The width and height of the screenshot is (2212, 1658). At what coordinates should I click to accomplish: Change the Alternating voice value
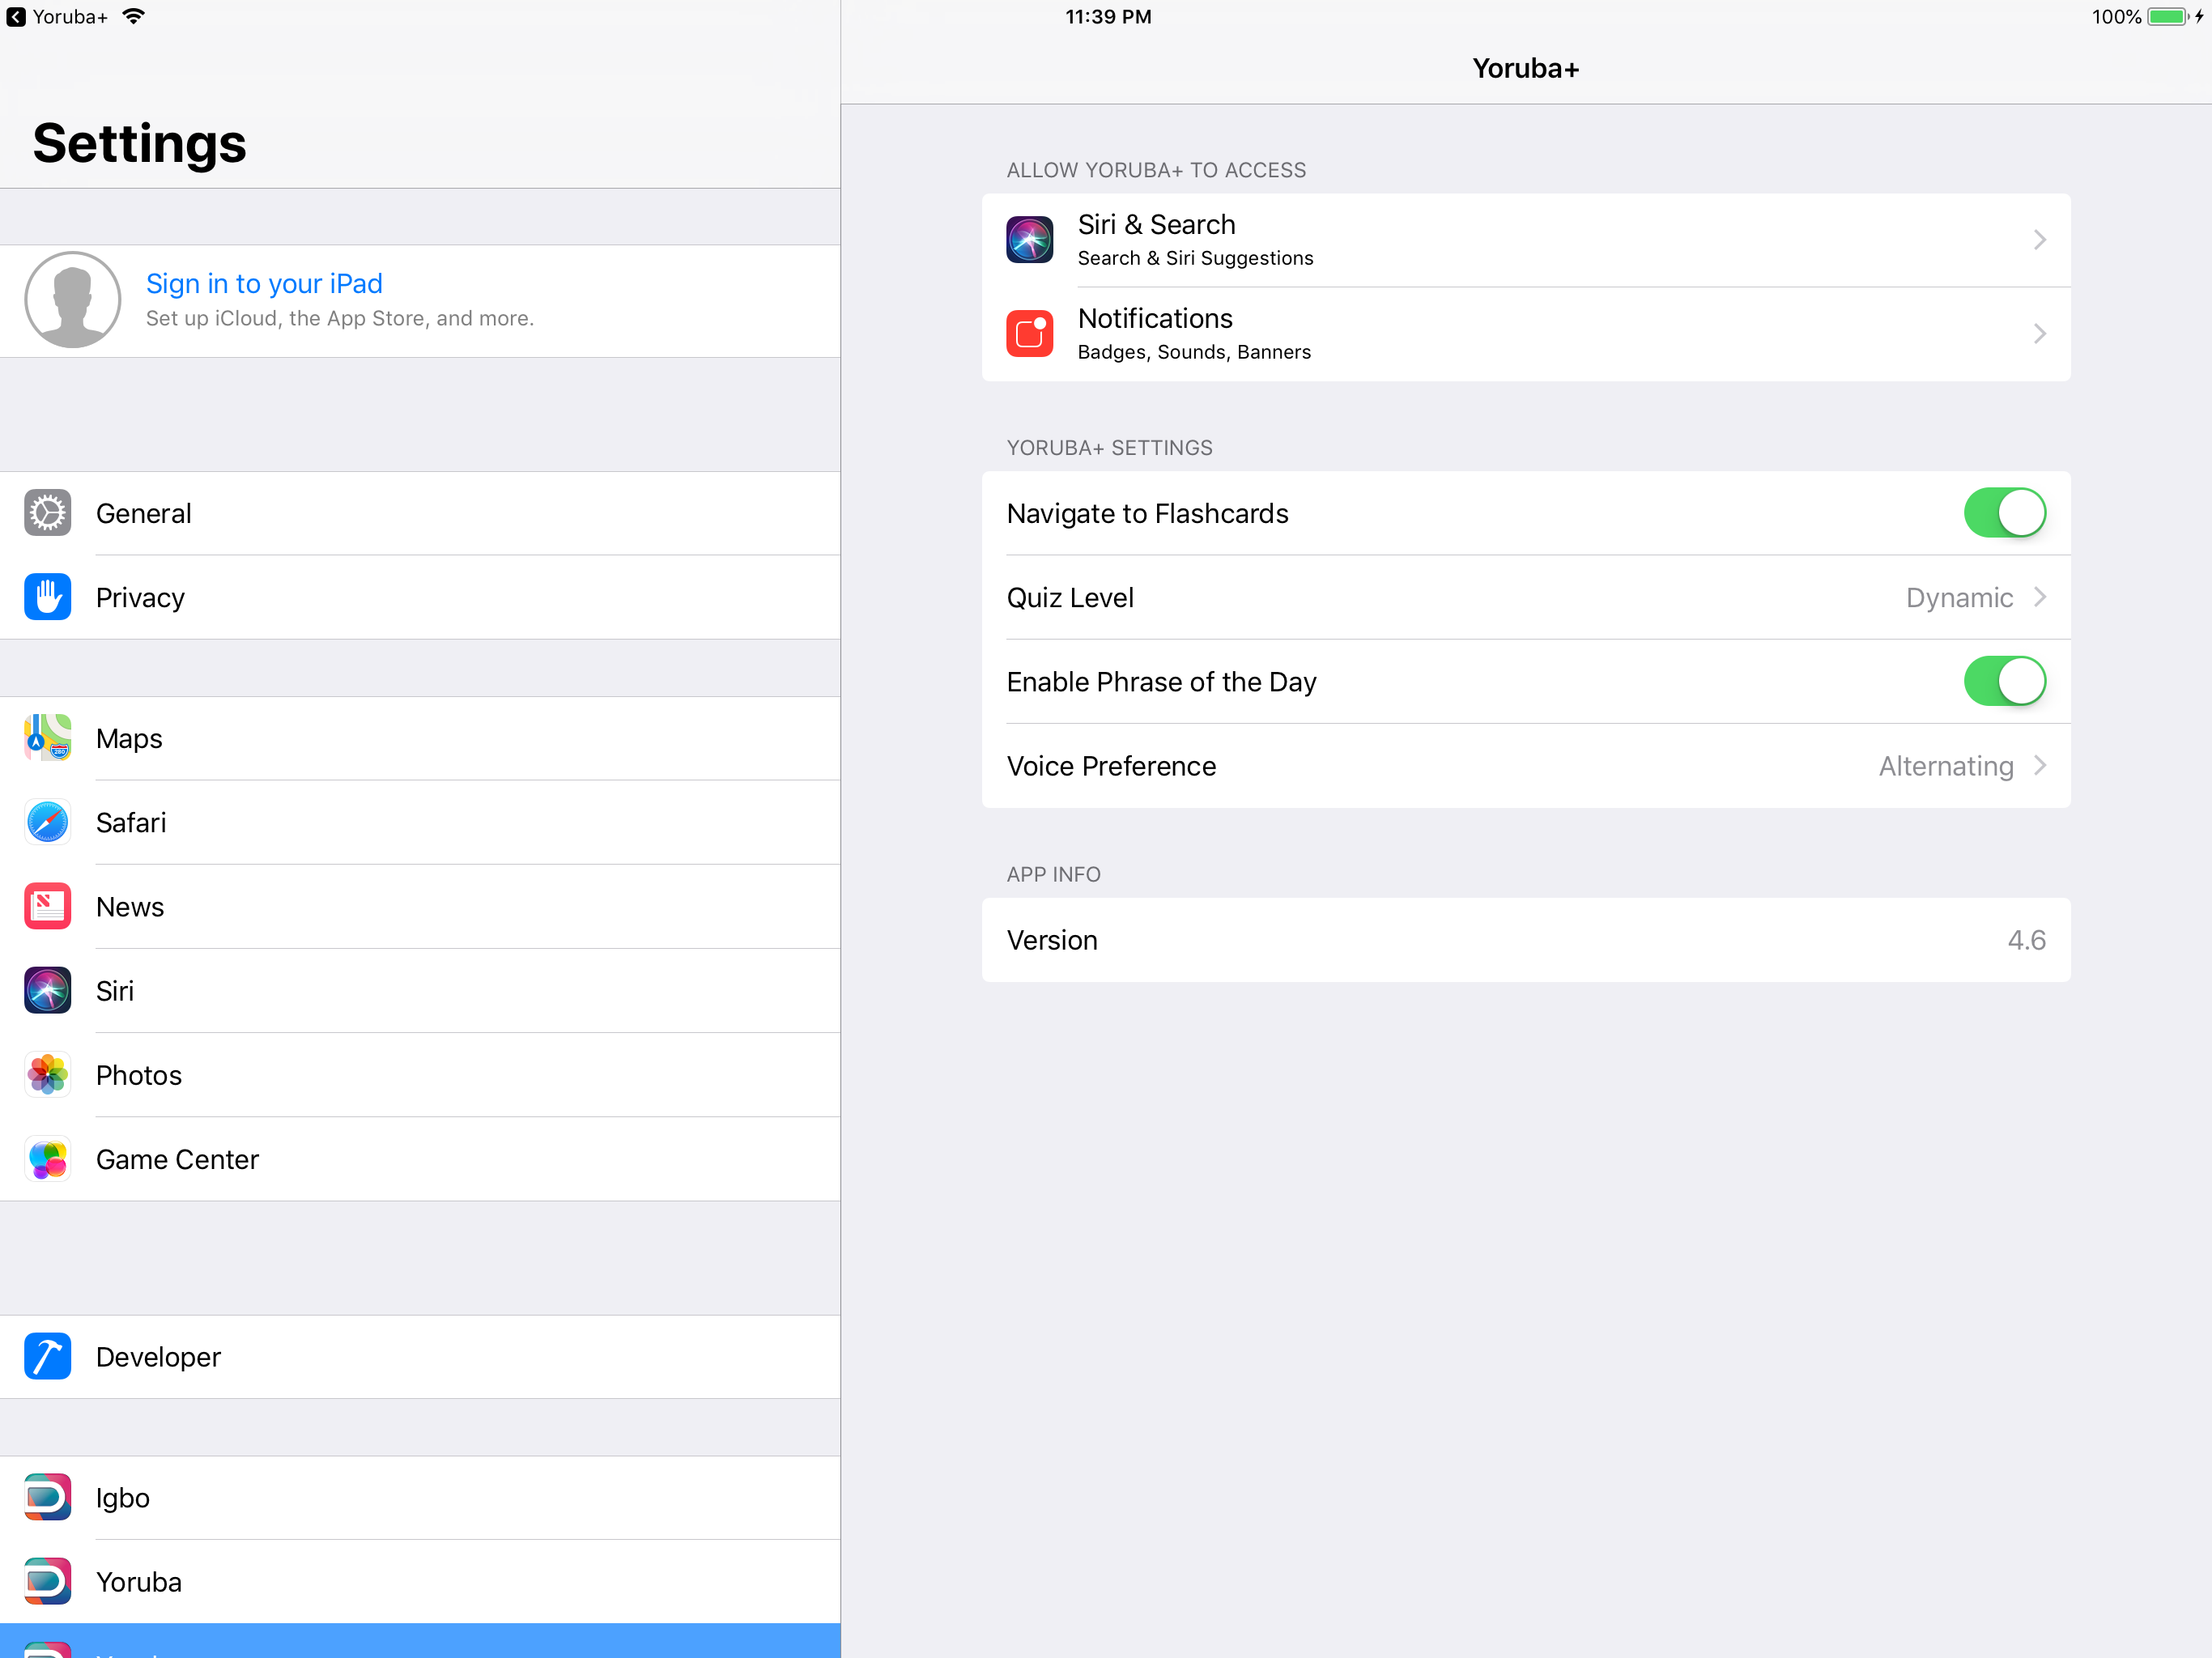[1945, 766]
